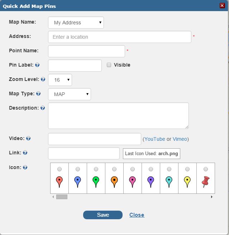This screenshot has height=235, width=229.
Task: Click the Close link
Action: [x=137, y=215]
